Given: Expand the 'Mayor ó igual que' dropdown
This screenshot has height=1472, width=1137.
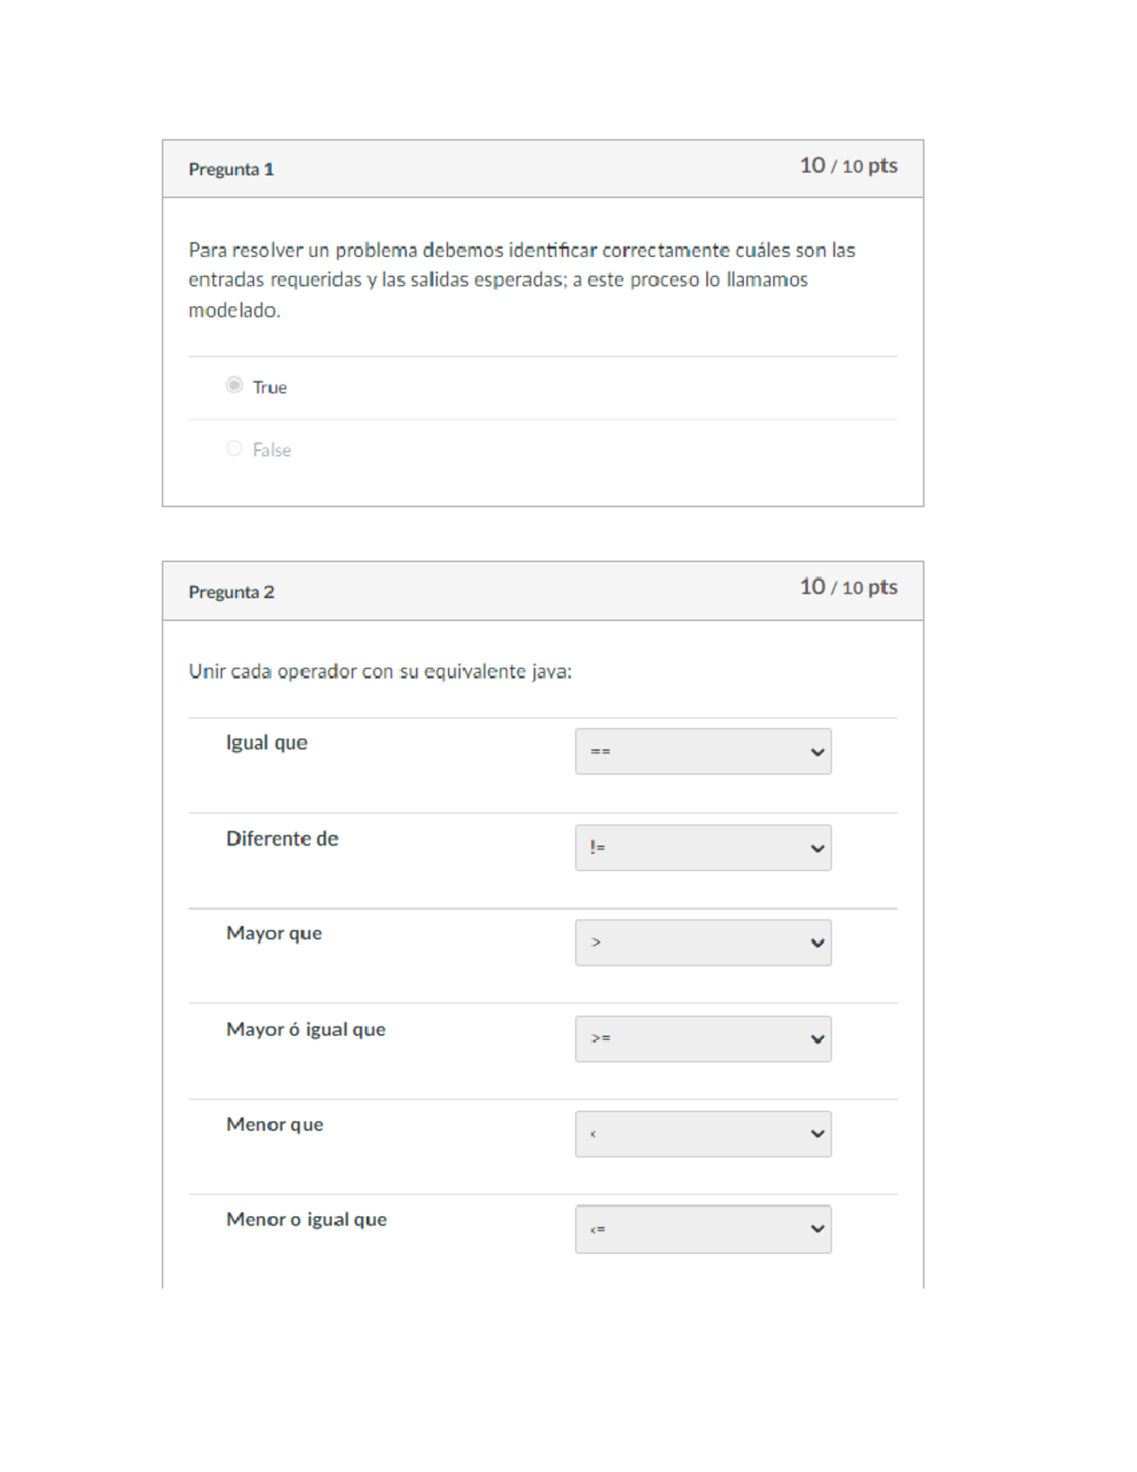Looking at the screenshot, I should click(702, 1039).
